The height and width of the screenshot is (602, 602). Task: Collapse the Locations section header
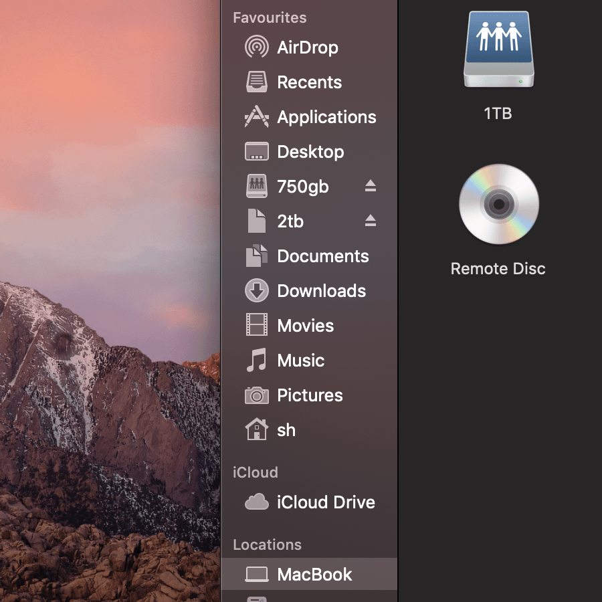click(x=267, y=544)
